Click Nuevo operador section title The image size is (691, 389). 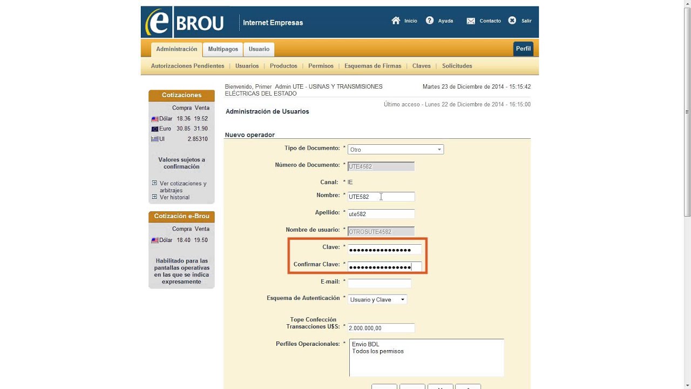(250, 135)
